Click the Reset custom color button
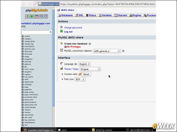This screenshot has width=177, height=132. 86,74
